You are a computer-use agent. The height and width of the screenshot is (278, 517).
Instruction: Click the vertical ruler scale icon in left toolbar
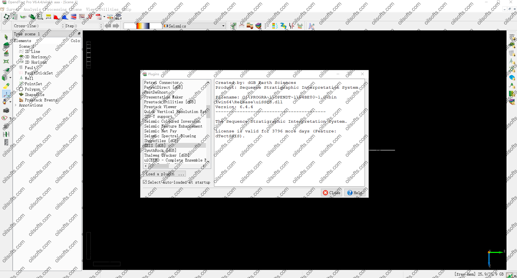[6, 142]
